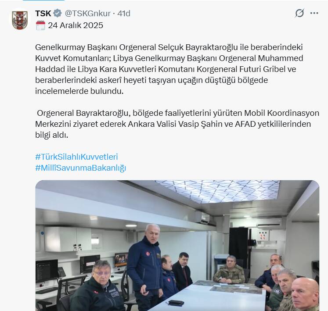Follow the #TürkSilahlıKuvvetleri hashtag
This screenshot has width=328, height=311.
76,157
